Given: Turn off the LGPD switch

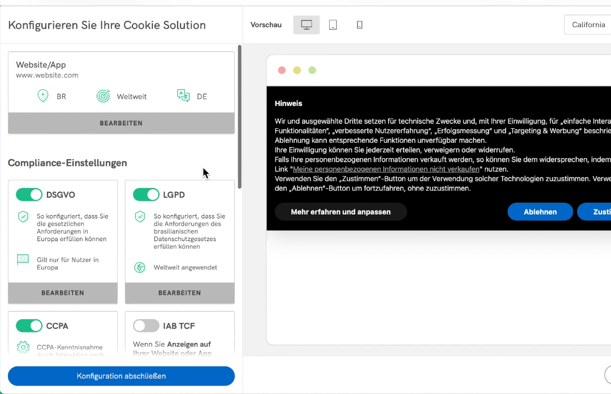Looking at the screenshot, I should pos(146,195).
